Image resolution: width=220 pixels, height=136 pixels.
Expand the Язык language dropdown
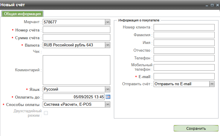pyautogui.click(x=108, y=89)
